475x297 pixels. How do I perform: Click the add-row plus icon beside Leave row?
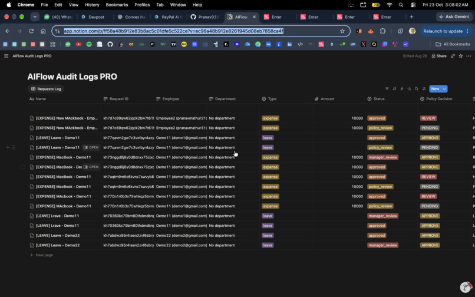(8, 147)
